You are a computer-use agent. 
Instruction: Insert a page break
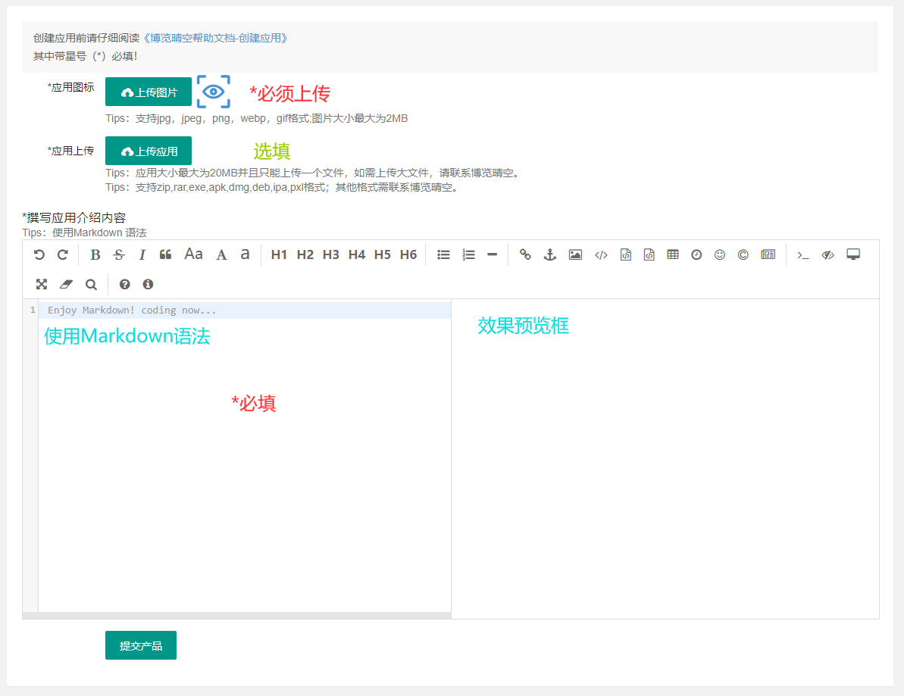pyautogui.click(x=768, y=254)
